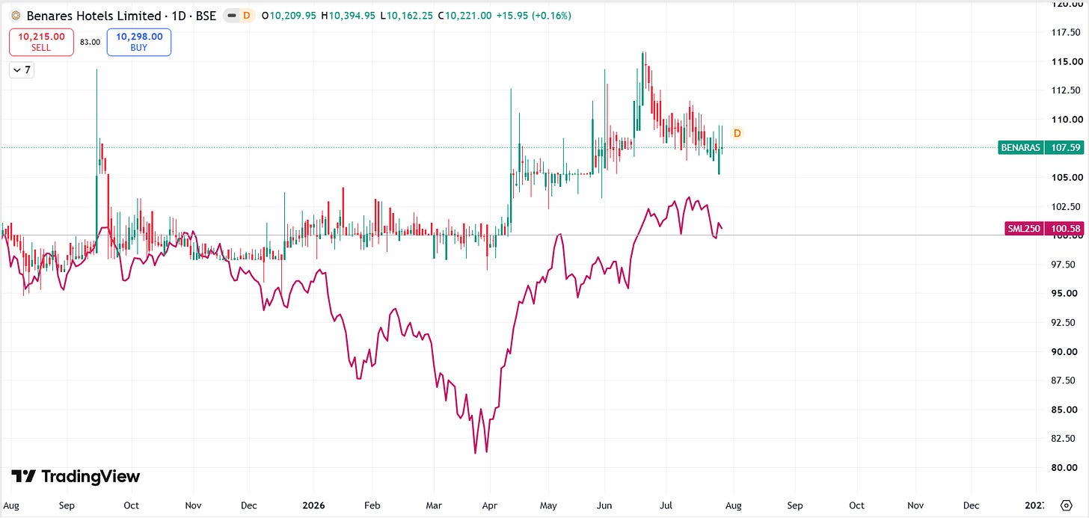The height and width of the screenshot is (518, 1089).
Task: Click the TradingView logo
Action: 76,477
